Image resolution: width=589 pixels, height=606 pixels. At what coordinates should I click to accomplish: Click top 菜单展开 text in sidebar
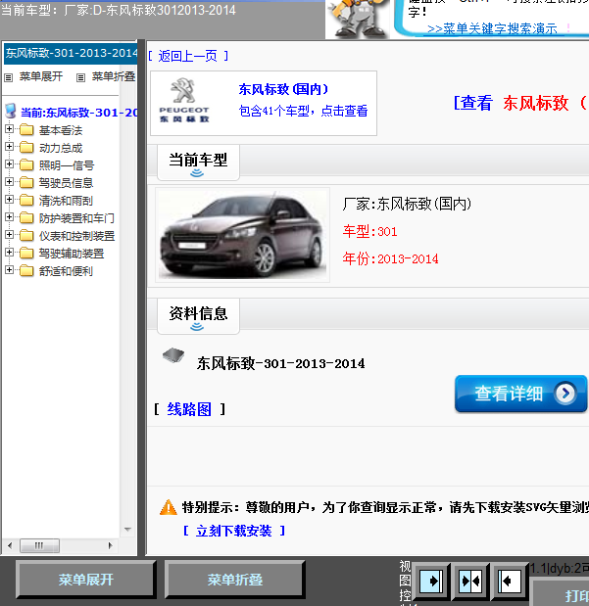[41, 76]
